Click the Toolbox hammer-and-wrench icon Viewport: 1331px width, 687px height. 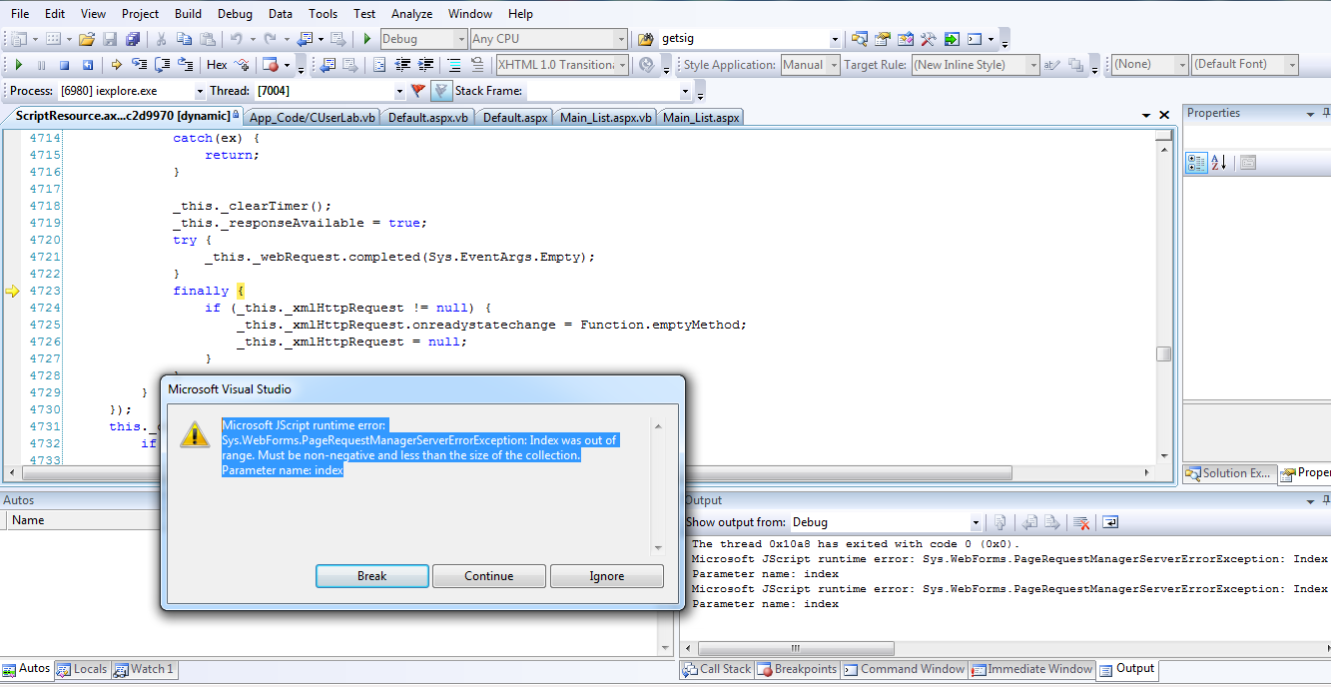tap(929, 39)
